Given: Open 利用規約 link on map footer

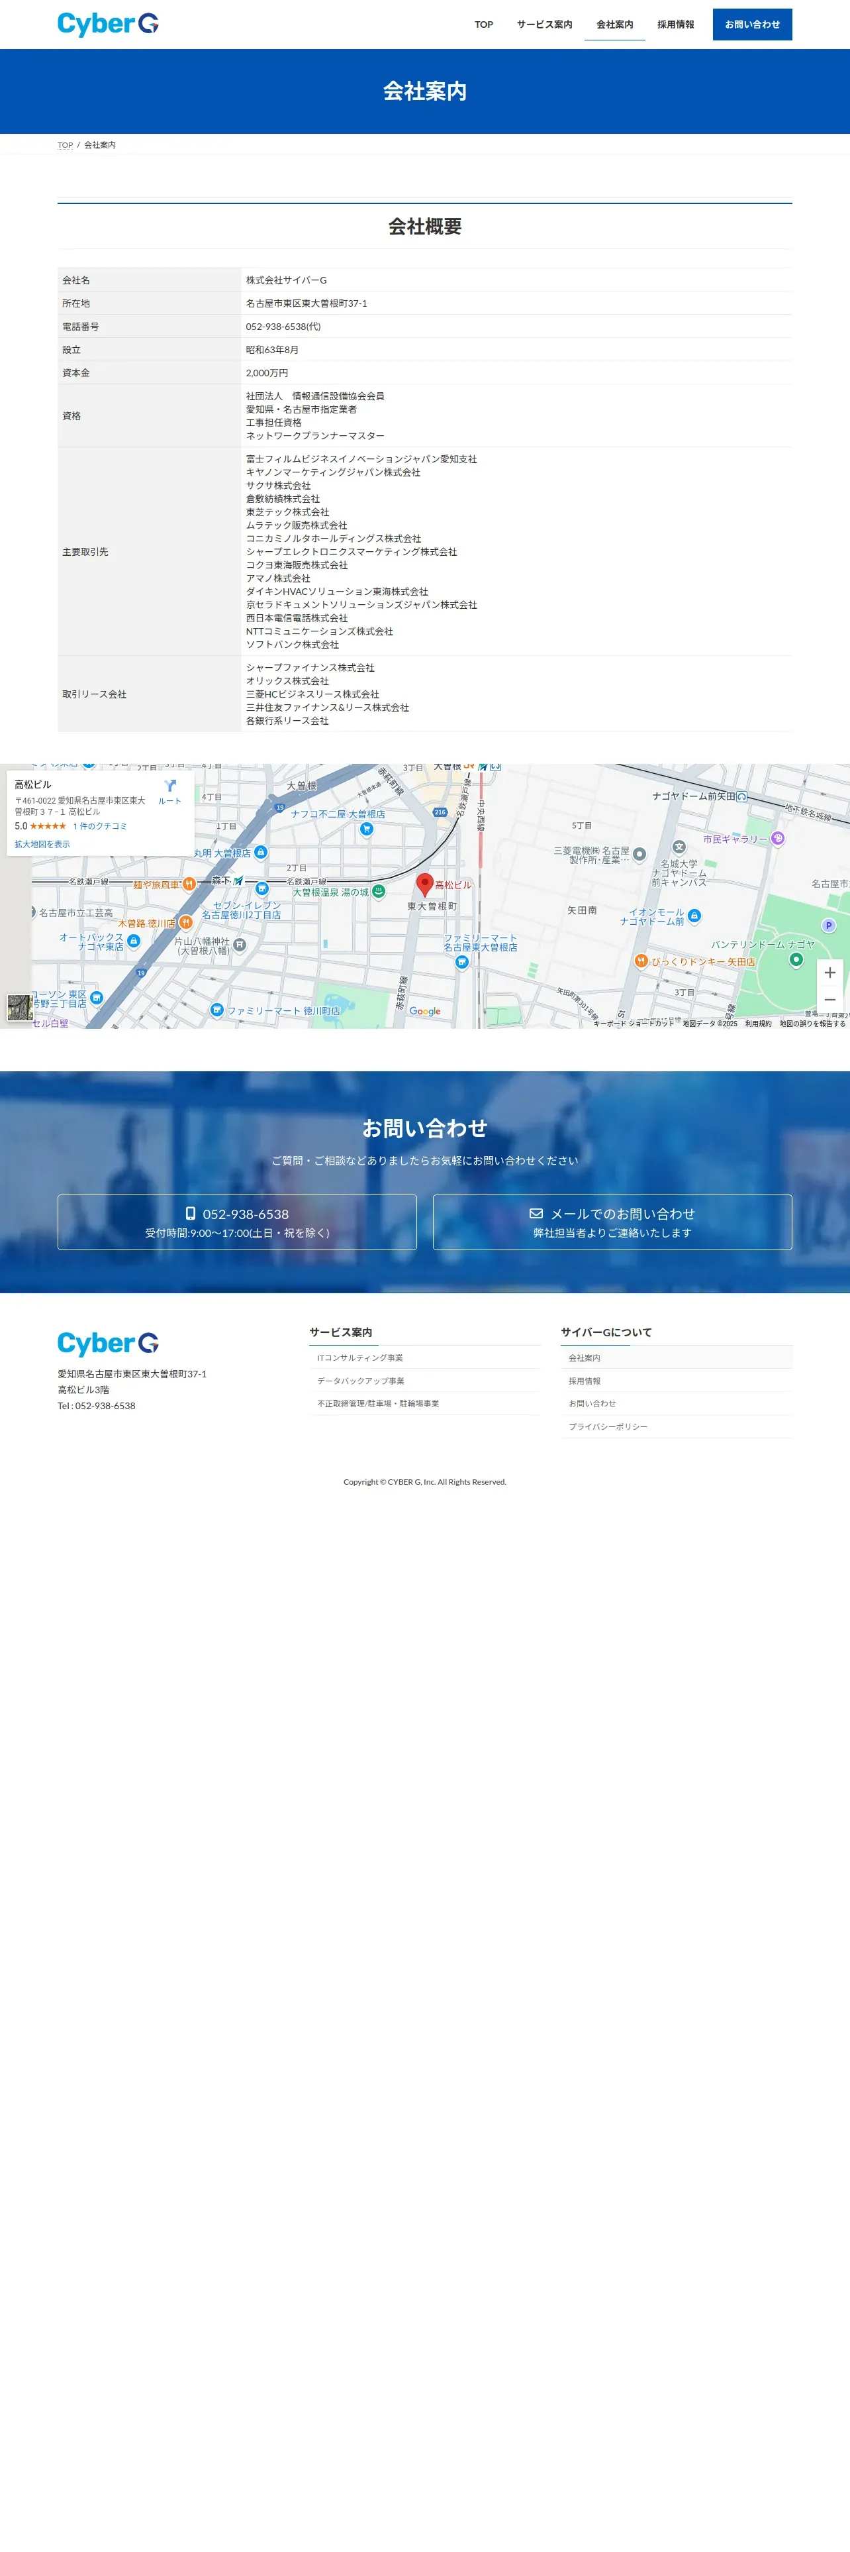Looking at the screenshot, I should click(758, 1024).
